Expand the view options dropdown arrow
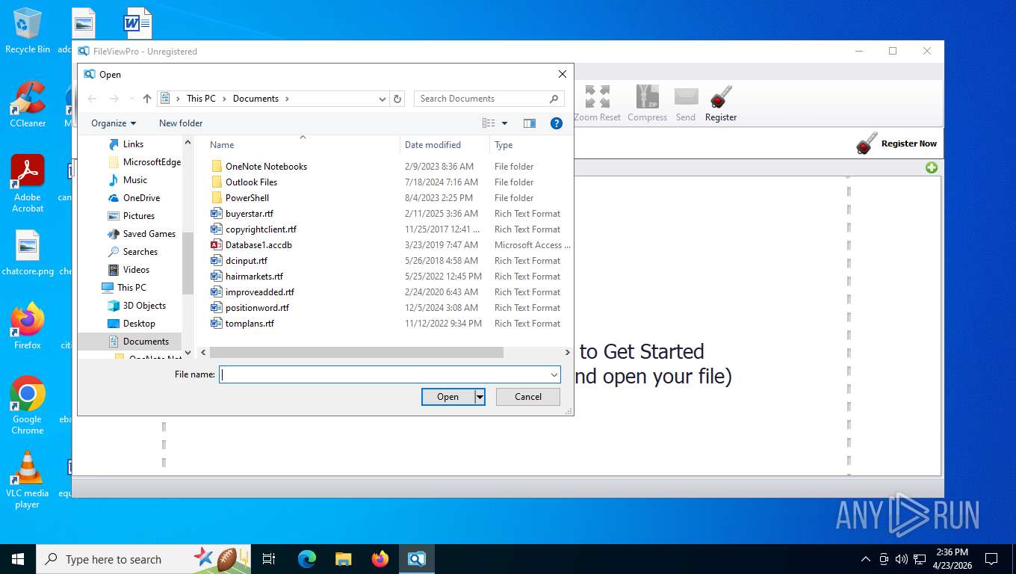Image resolution: width=1016 pixels, height=574 pixels. click(x=504, y=123)
